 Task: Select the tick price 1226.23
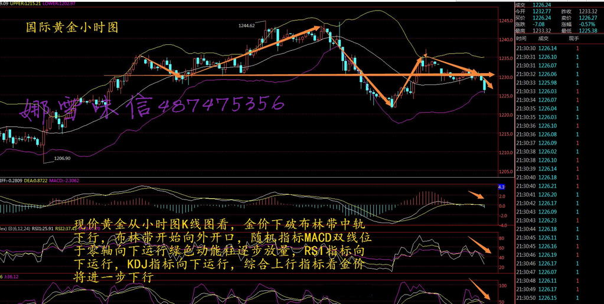[x=547, y=220]
